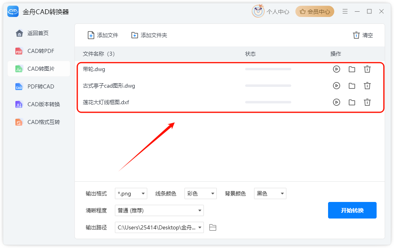This screenshot has height=248, width=394.
Task: Maximize the application window
Action: pos(369,11)
